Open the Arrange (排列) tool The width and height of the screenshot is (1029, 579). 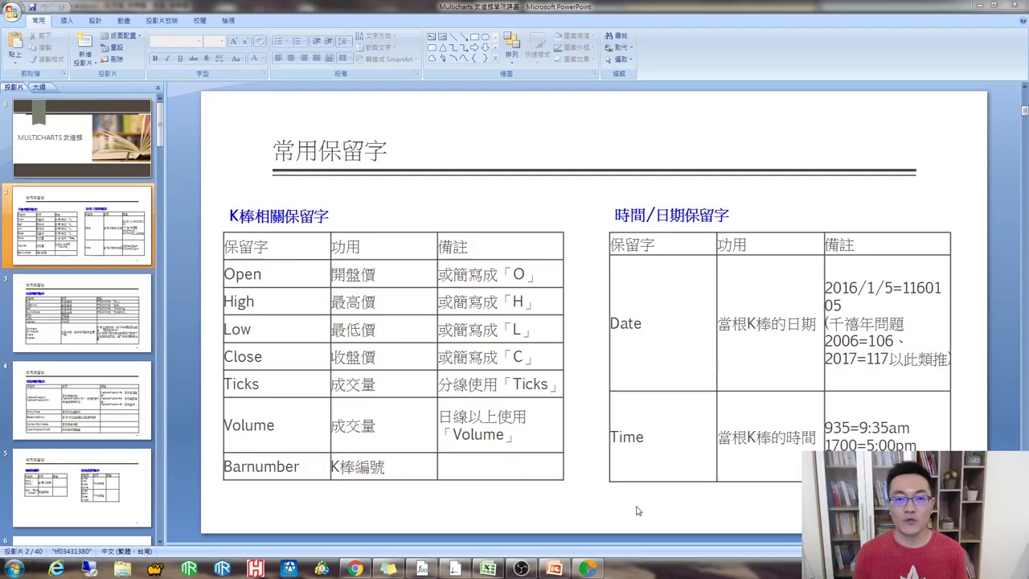coord(511,47)
